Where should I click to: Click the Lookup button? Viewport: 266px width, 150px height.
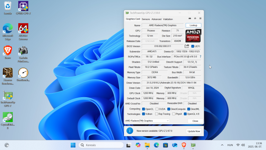193,25
